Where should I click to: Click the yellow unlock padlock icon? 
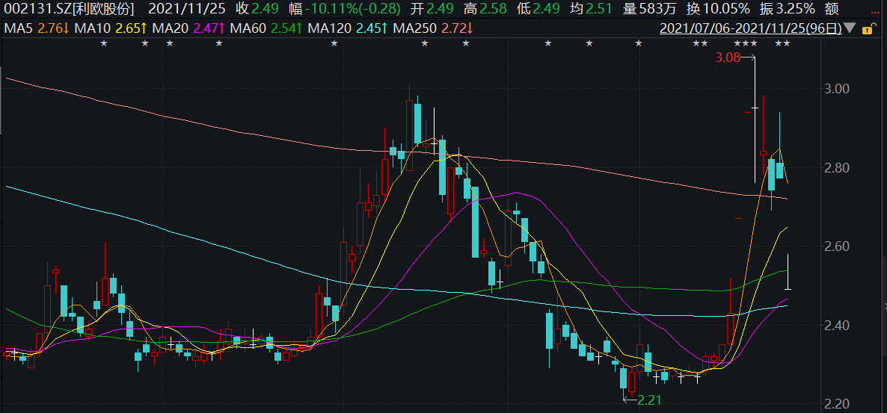[867, 30]
